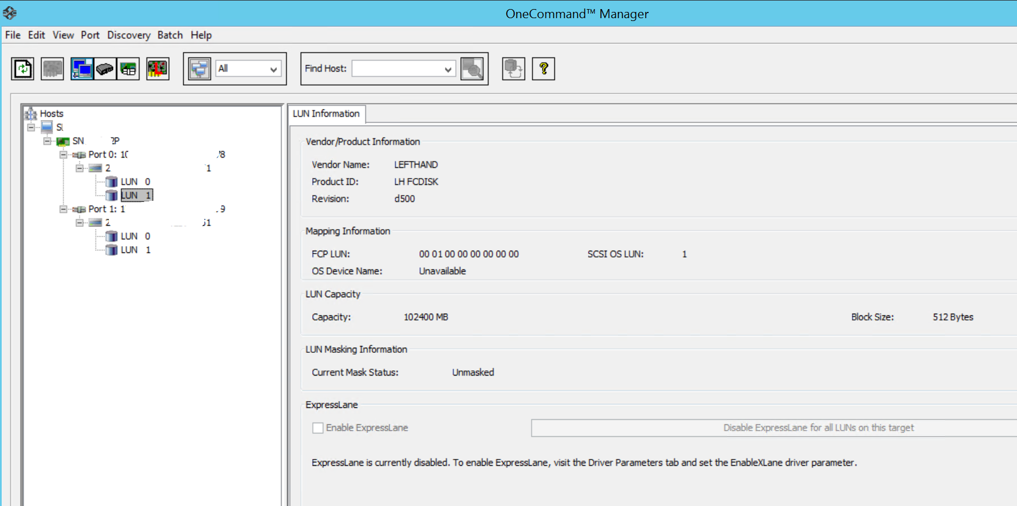Select LUN 1 label under Port 1

click(x=136, y=250)
